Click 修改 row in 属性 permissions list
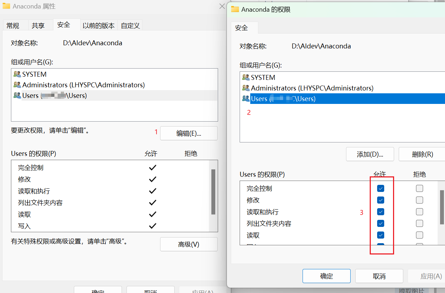This screenshot has width=445, height=293. coord(110,179)
